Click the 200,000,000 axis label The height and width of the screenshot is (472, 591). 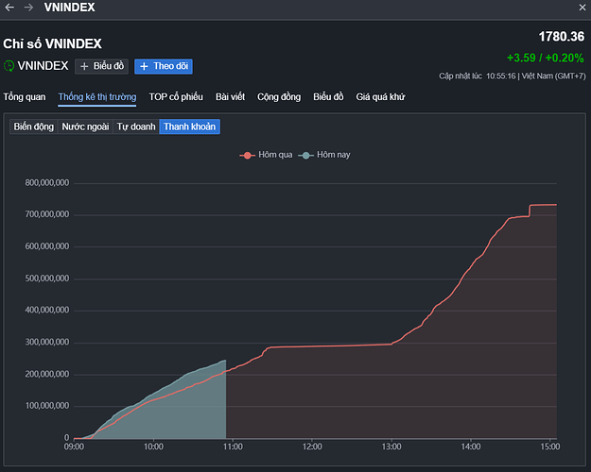(47, 374)
